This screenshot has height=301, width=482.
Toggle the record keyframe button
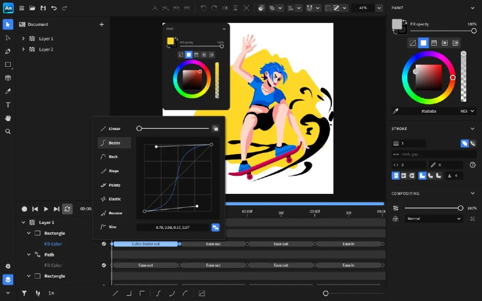tap(24, 209)
